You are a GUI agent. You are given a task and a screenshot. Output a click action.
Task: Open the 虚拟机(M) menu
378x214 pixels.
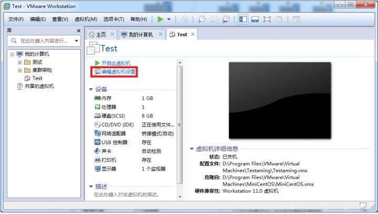coord(86,19)
